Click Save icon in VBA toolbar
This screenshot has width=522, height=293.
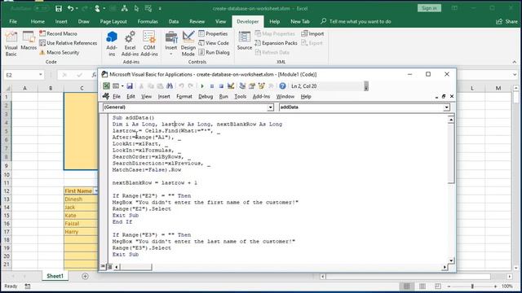(x=130, y=86)
